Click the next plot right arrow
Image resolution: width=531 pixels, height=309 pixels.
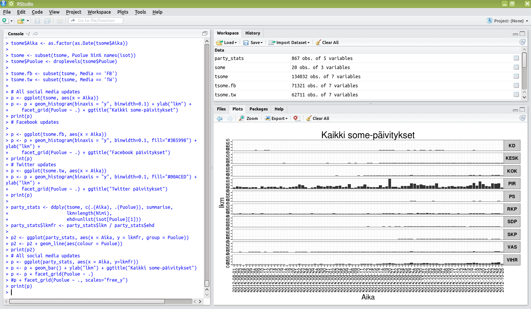(229, 118)
